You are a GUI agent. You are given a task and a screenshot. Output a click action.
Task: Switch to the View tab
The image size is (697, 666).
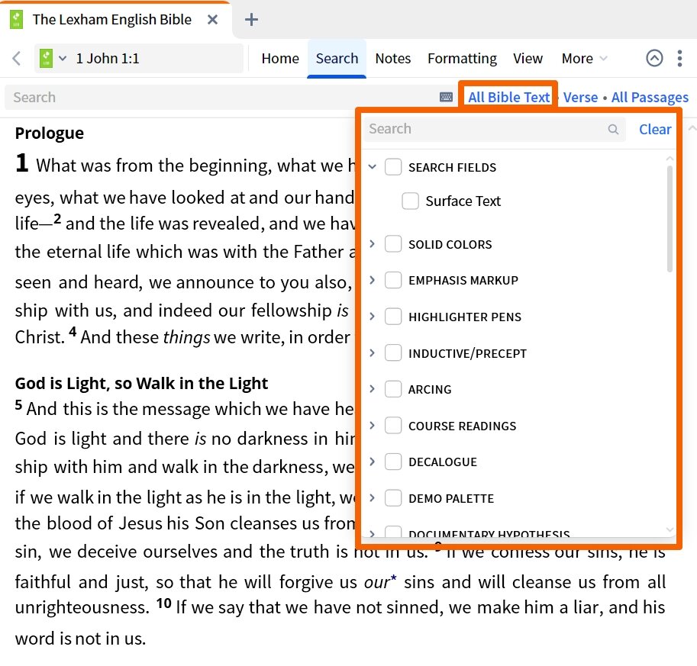[x=528, y=58]
